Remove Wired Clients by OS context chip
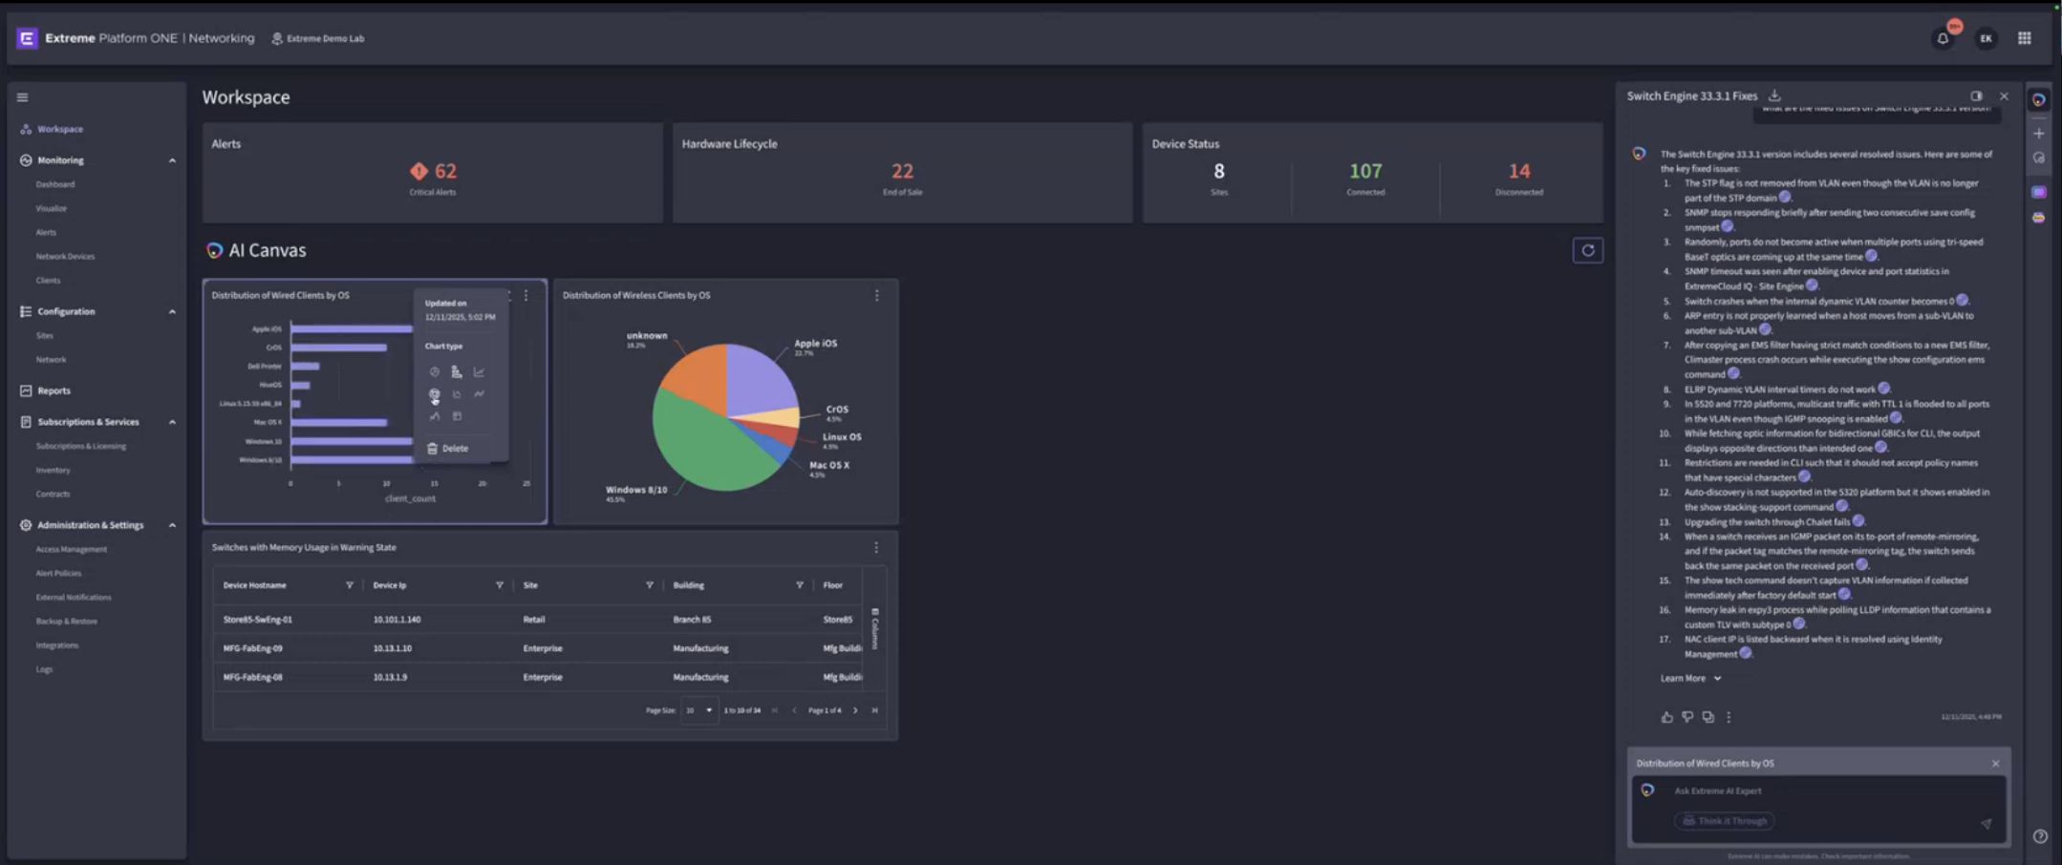Screen dimensions: 2062x865 [1995, 764]
